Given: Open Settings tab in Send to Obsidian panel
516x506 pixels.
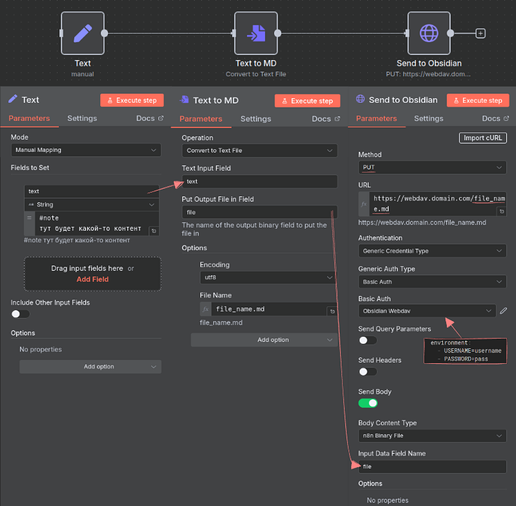Looking at the screenshot, I should [429, 119].
